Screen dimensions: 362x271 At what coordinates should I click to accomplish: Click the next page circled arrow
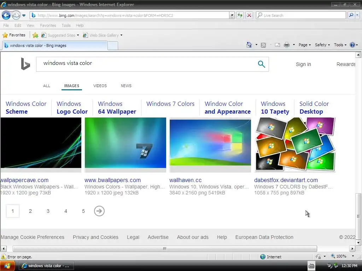pyautogui.click(x=99, y=211)
